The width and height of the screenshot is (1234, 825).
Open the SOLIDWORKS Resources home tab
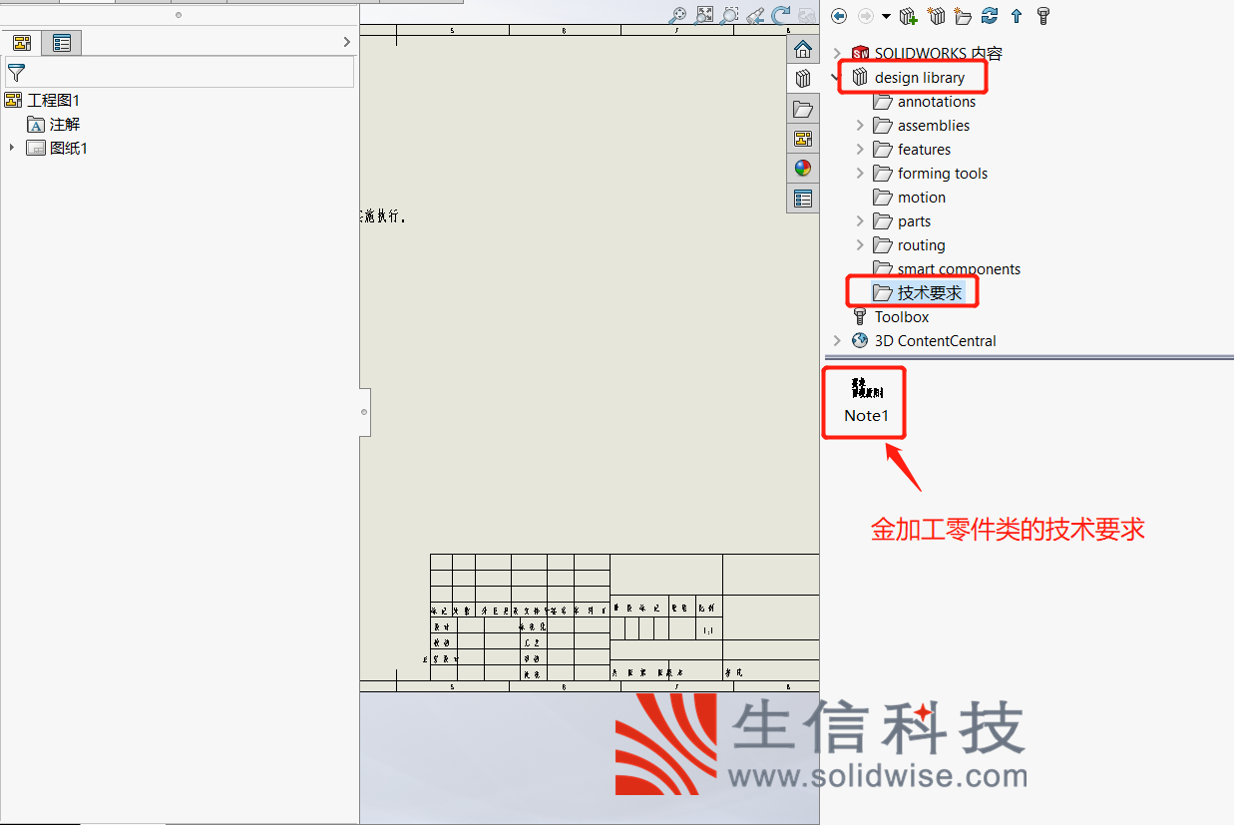tap(803, 50)
